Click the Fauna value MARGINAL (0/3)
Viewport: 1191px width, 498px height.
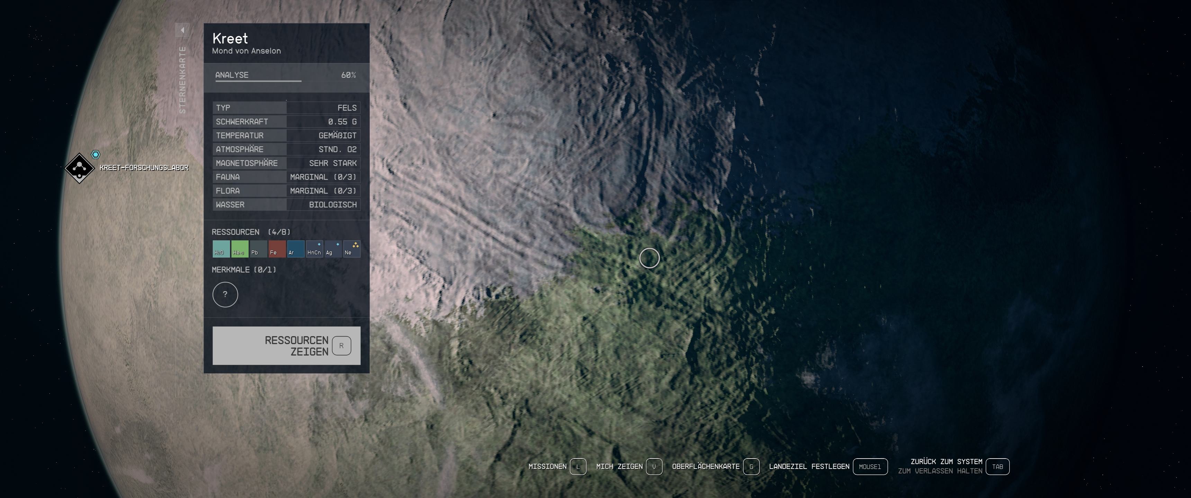click(323, 177)
